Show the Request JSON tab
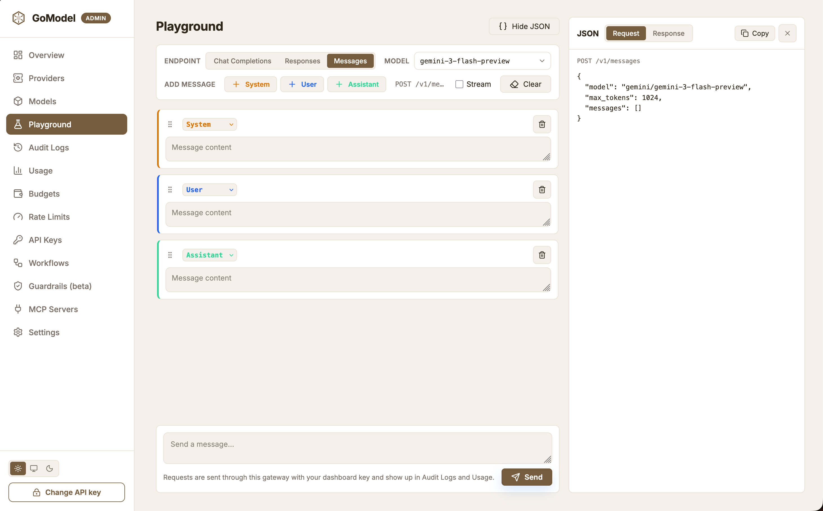 tap(625, 33)
